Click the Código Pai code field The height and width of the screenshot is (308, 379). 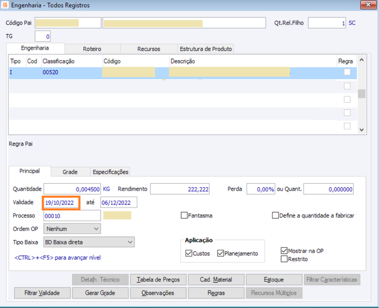68,23
